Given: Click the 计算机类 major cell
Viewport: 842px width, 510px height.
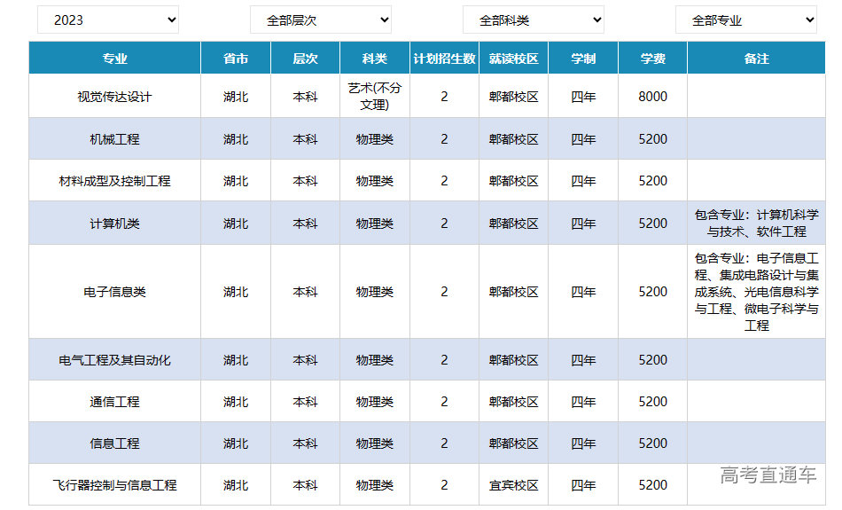Looking at the screenshot, I should 114,224.
